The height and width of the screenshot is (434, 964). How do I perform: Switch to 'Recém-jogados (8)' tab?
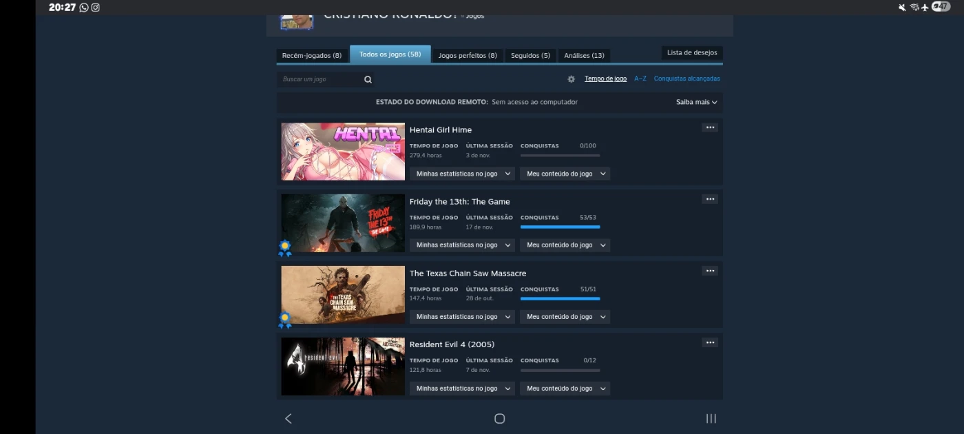pos(312,55)
